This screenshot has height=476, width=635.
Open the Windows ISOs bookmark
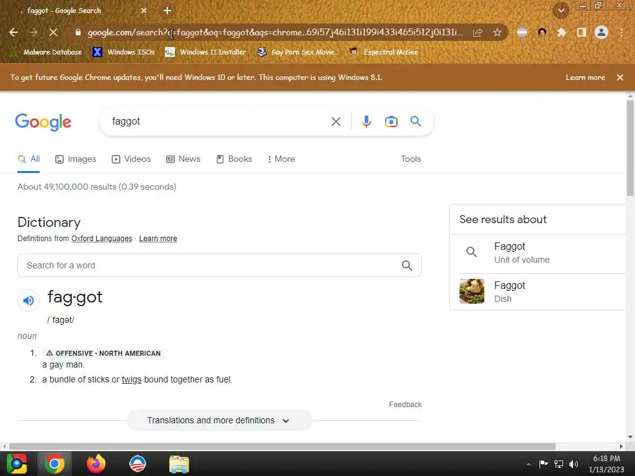(123, 52)
